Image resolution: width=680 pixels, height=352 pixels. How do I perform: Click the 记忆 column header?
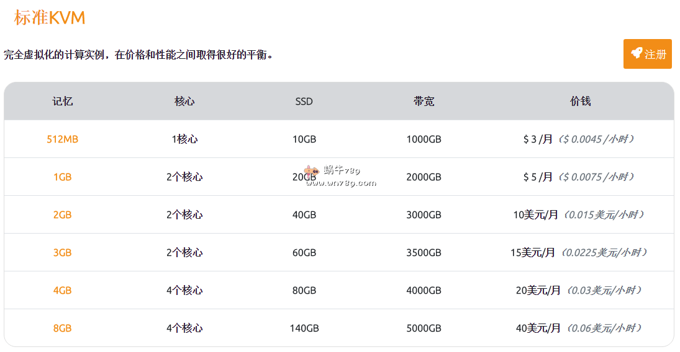63,102
